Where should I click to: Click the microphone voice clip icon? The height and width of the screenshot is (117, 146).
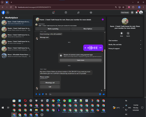coord(36,94)
